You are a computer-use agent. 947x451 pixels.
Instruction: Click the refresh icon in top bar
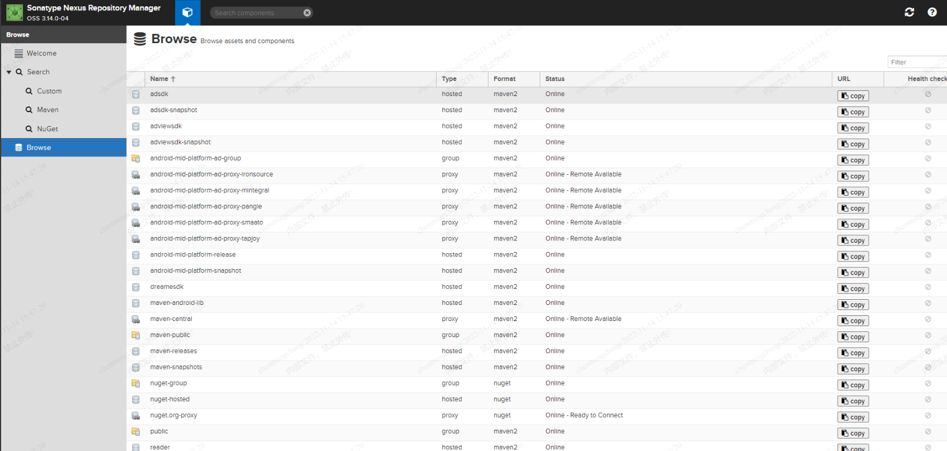(x=909, y=12)
